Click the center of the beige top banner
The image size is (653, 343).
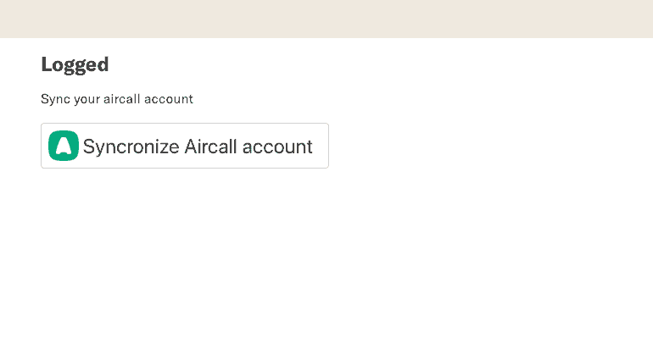326,19
